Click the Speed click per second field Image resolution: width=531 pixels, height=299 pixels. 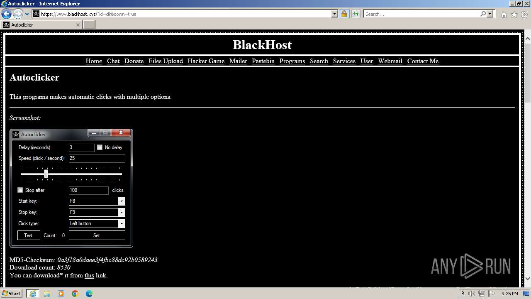point(97,158)
